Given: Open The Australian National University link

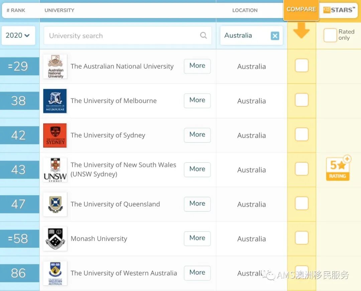Looking at the screenshot, I should pos(122,66).
